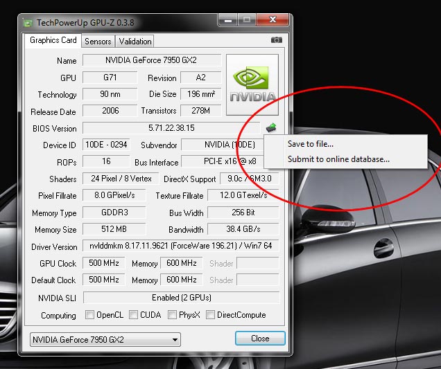Viewport: 441px width, 369px height.
Task: Click the empty Shader field in Default Clock row
Action: pos(258,280)
